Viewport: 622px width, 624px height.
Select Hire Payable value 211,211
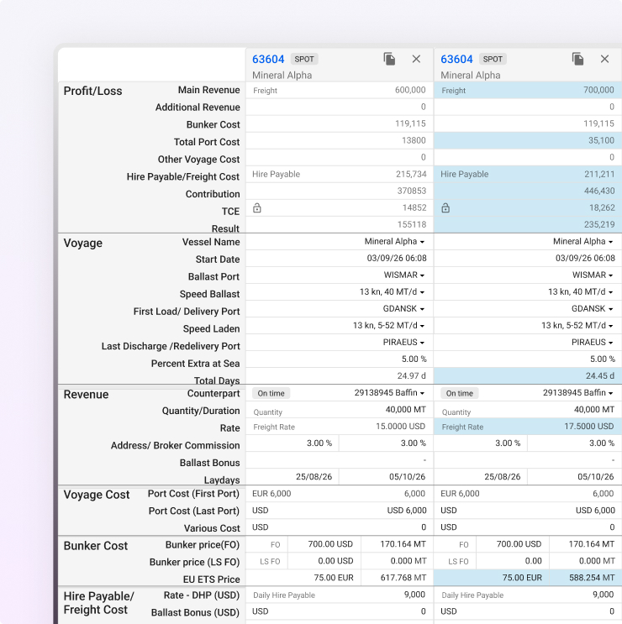[599, 175]
